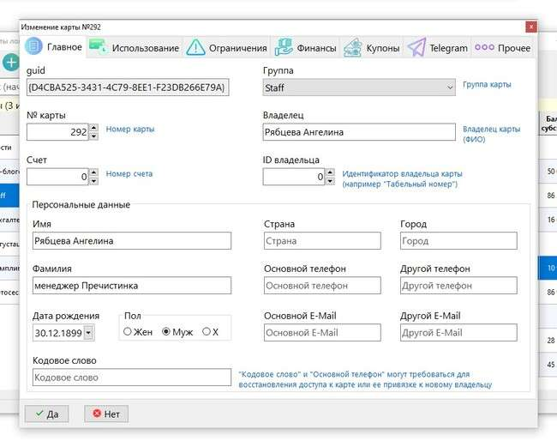Click the Использование tab card icon
Screen dimensions: 557x441
click(x=98, y=48)
